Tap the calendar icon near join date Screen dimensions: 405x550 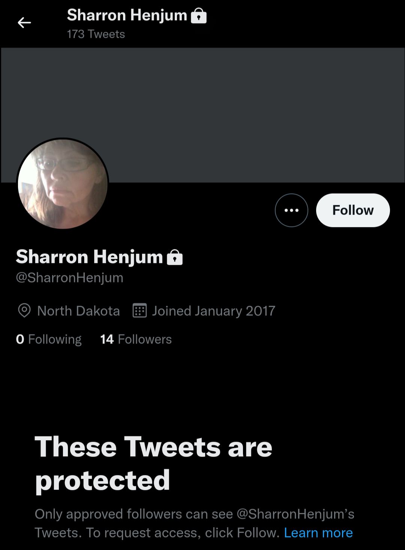tap(139, 311)
